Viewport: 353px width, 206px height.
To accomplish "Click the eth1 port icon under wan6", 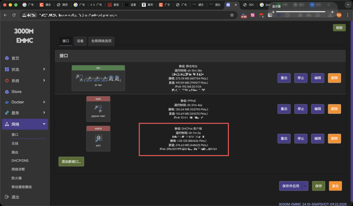I will click(98, 138).
